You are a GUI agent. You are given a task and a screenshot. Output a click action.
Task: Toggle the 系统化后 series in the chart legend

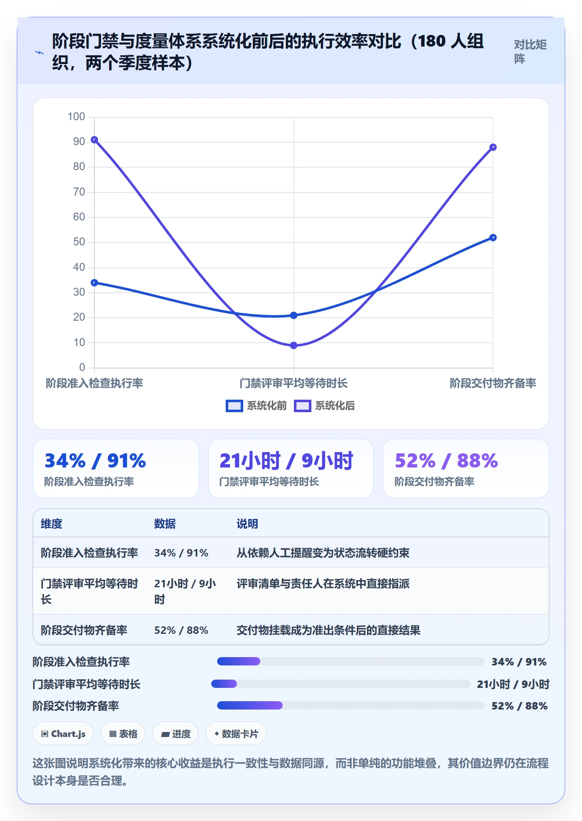(324, 406)
